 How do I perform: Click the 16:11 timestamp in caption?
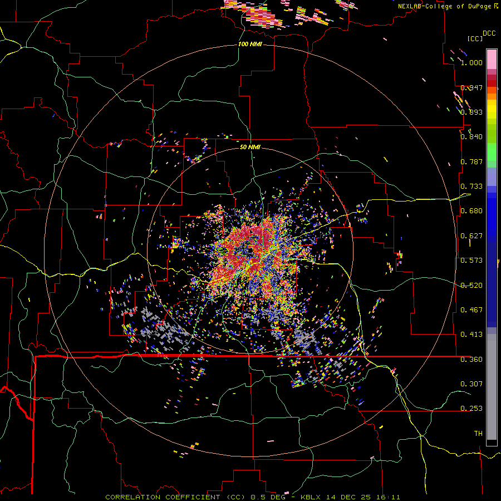[x=388, y=497]
